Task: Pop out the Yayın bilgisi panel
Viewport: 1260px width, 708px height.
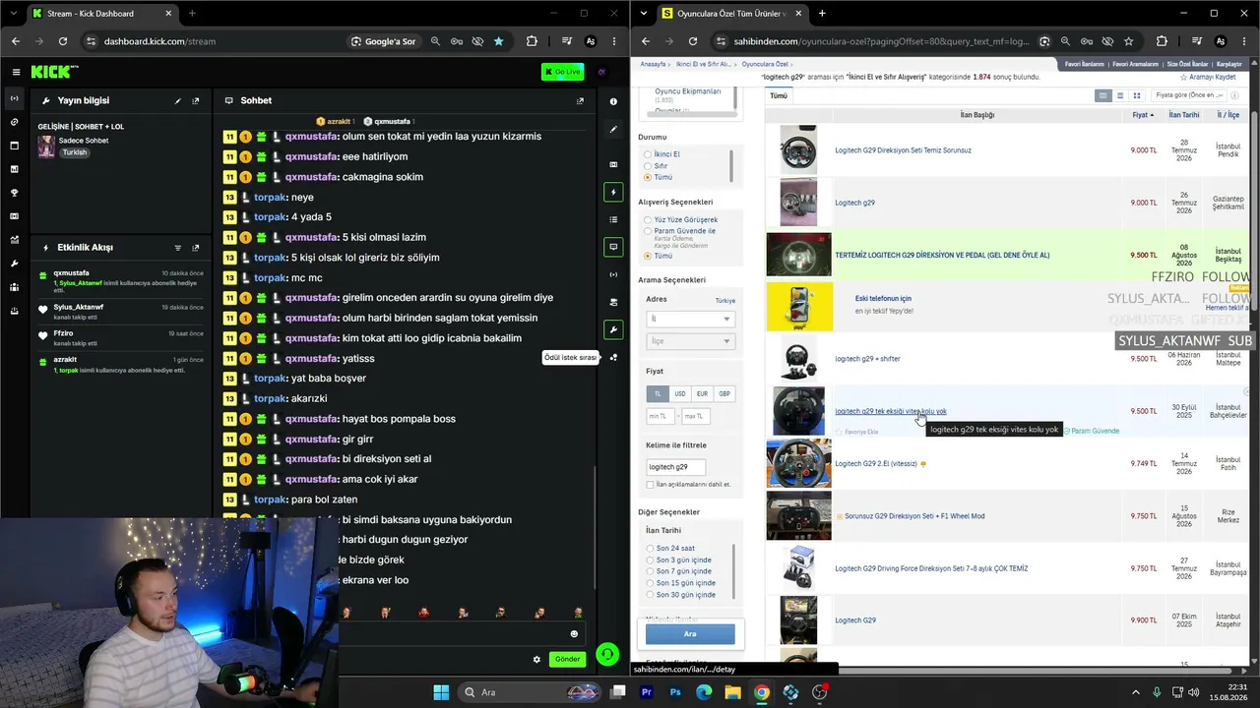Action: click(x=196, y=100)
